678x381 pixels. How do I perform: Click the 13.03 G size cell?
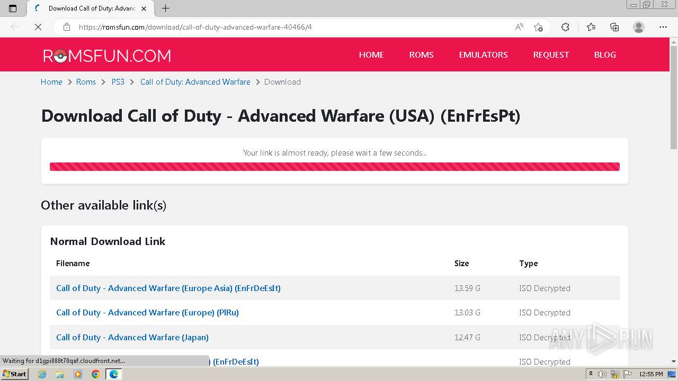(467, 313)
